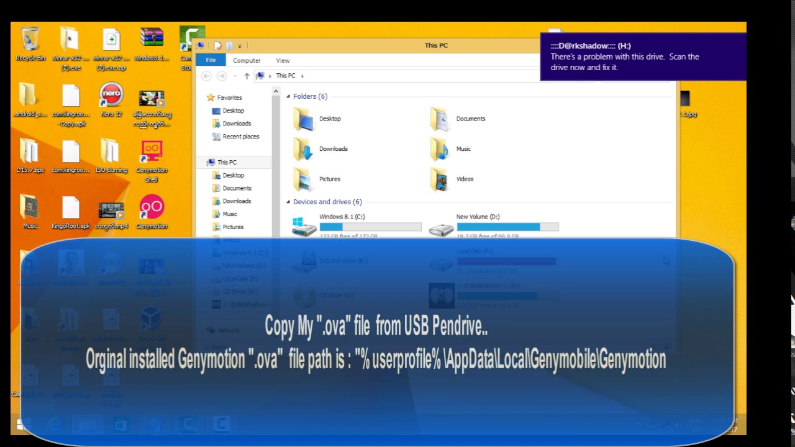Open the File tab in Explorer
Viewport: 795px width, 447px height.
211,60
